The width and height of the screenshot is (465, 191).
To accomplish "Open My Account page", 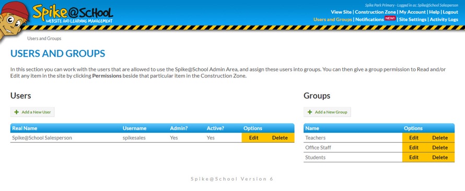I will [x=413, y=12].
